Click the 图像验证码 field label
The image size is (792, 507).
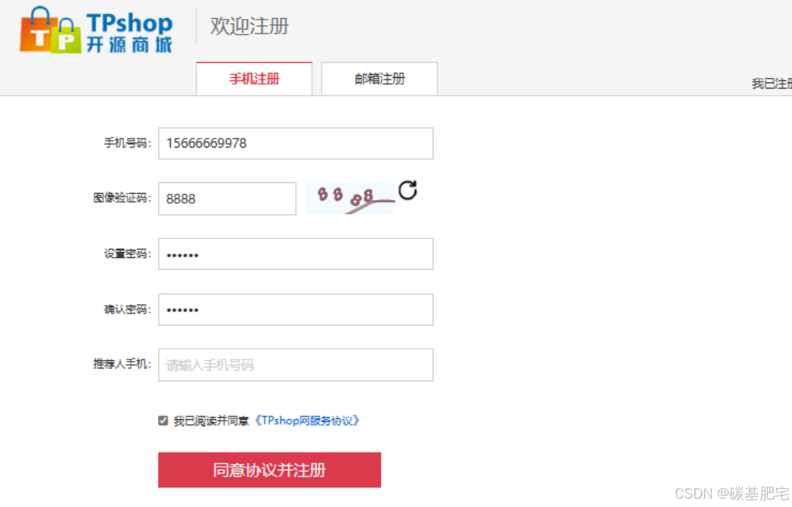pos(123,198)
